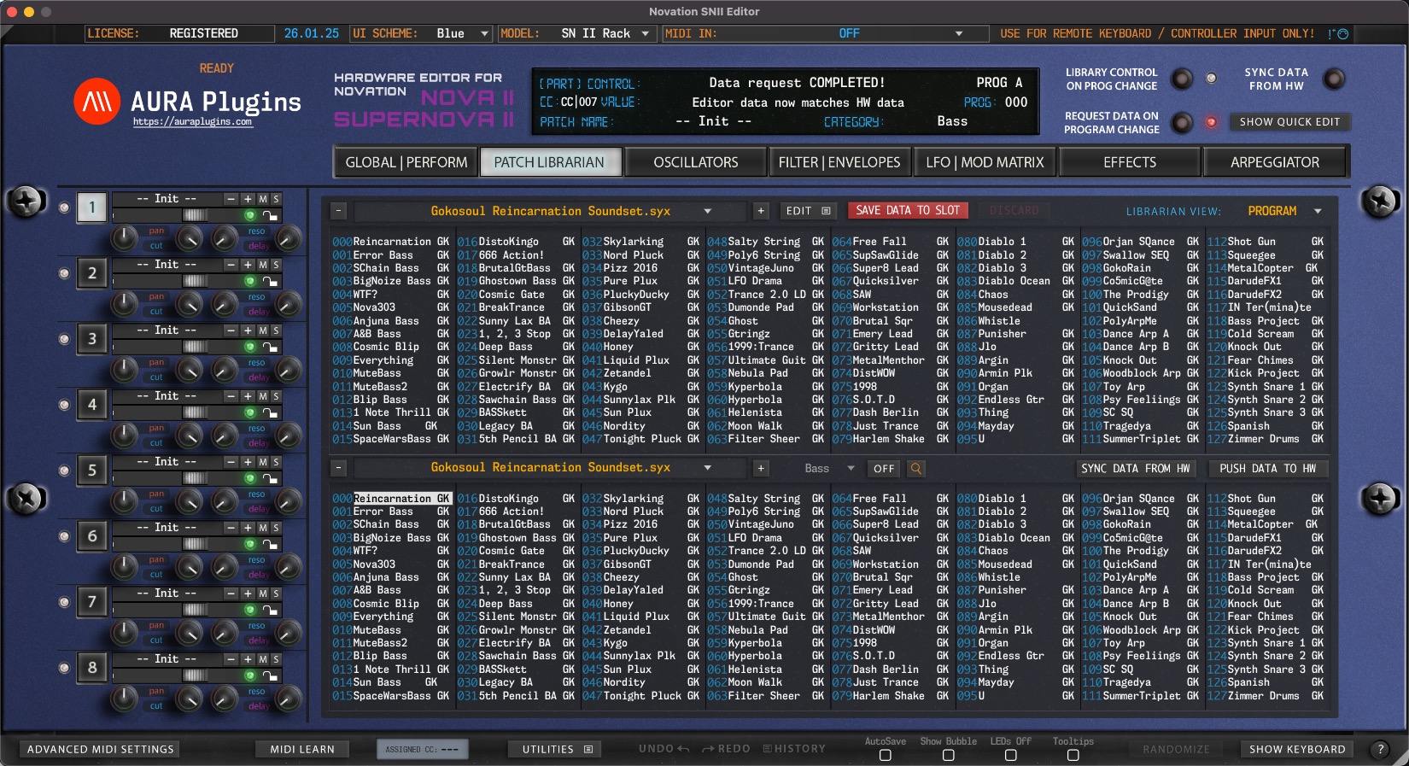Click the plus icon beside upper soundset file name

pos(761,211)
